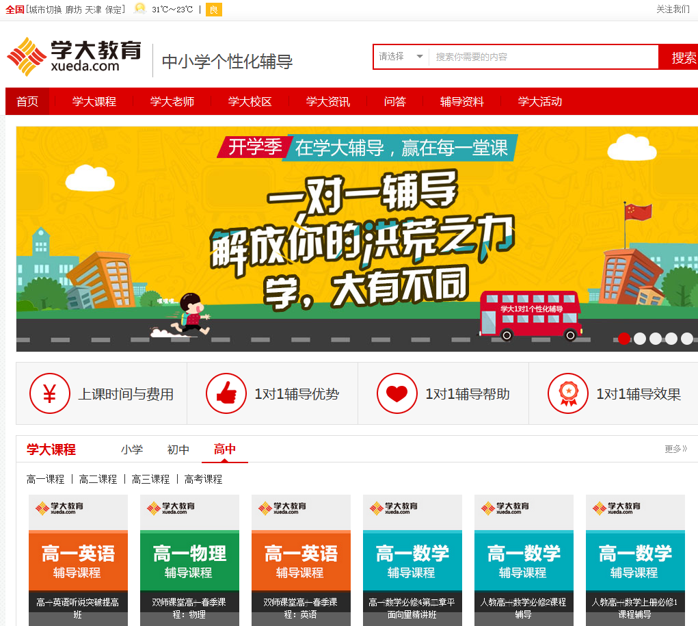Viewport: 698px width, 626px height.
Task: Select the city 廊坊
Action: [x=73, y=10]
